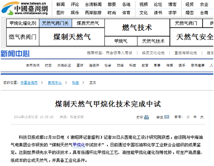The height and width of the screenshot is (166, 214).
Task: Click the forward envelope icon next to 转发
Action: coord(167,117)
